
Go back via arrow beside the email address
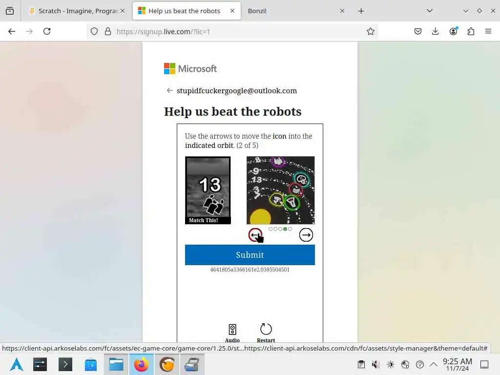[169, 90]
